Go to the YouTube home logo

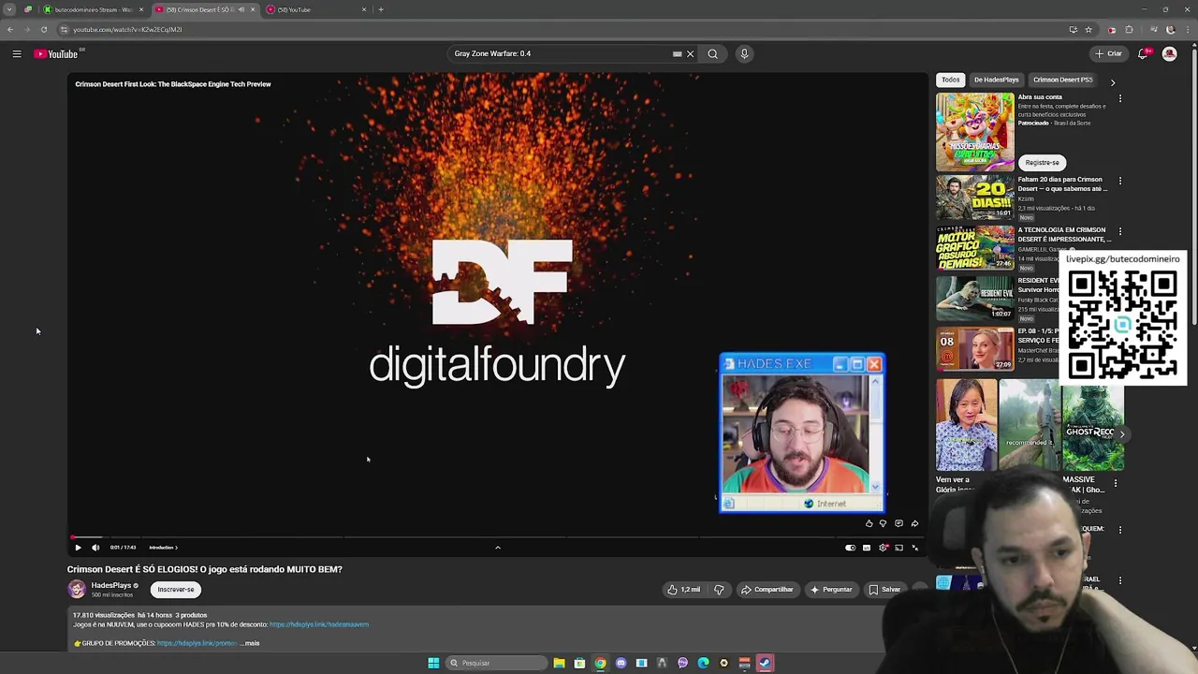tap(56, 54)
